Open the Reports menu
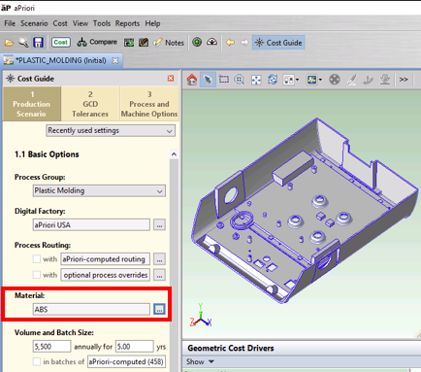The height and width of the screenshot is (372, 421). click(x=127, y=23)
